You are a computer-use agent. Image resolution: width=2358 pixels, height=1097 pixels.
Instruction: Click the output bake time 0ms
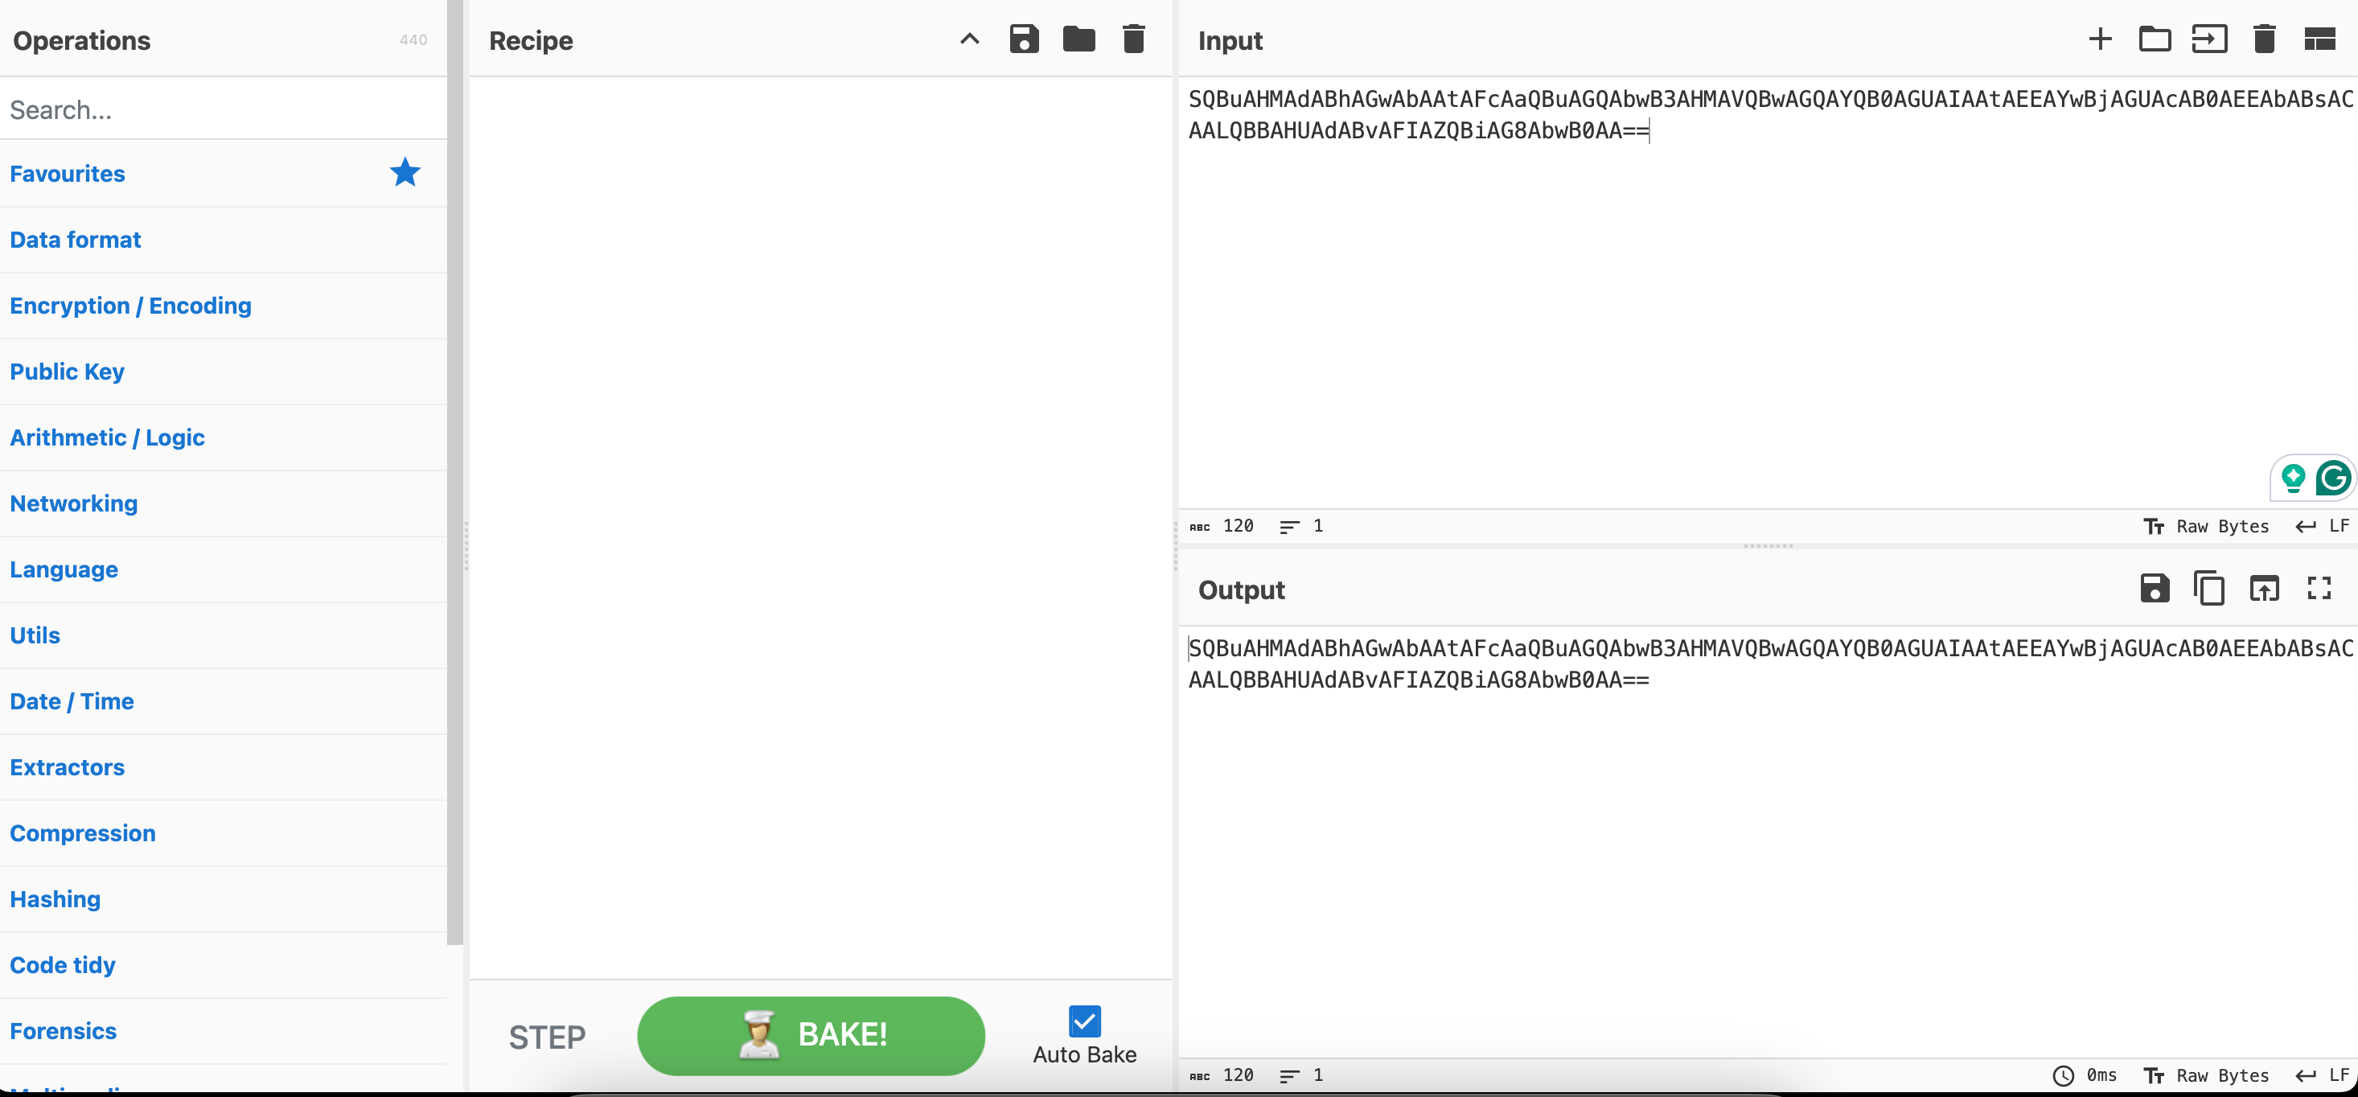[x=2085, y=1076]
